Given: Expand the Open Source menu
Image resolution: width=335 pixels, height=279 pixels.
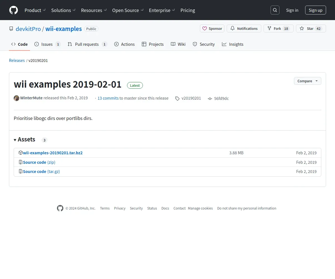Looking at the screenshot, I should [x=128, y=10].
